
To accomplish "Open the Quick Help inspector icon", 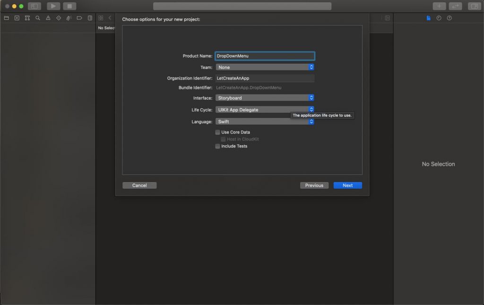I will point(449,18).
